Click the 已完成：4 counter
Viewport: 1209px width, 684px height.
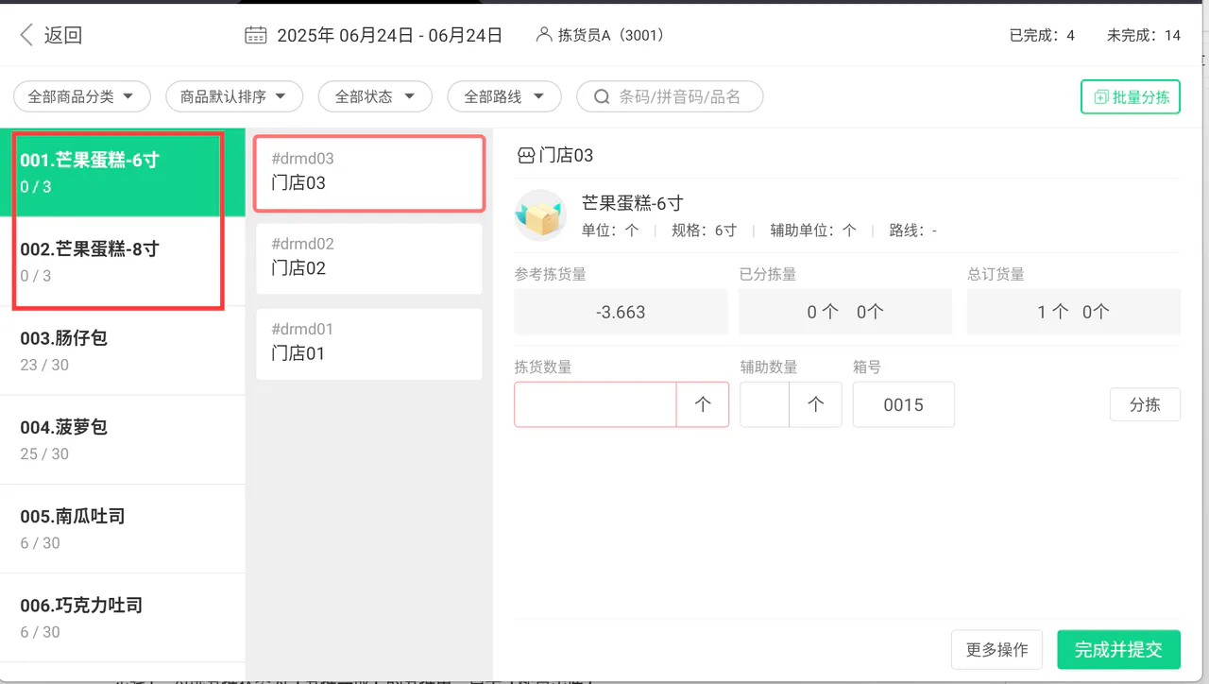tap(1042, 36)
